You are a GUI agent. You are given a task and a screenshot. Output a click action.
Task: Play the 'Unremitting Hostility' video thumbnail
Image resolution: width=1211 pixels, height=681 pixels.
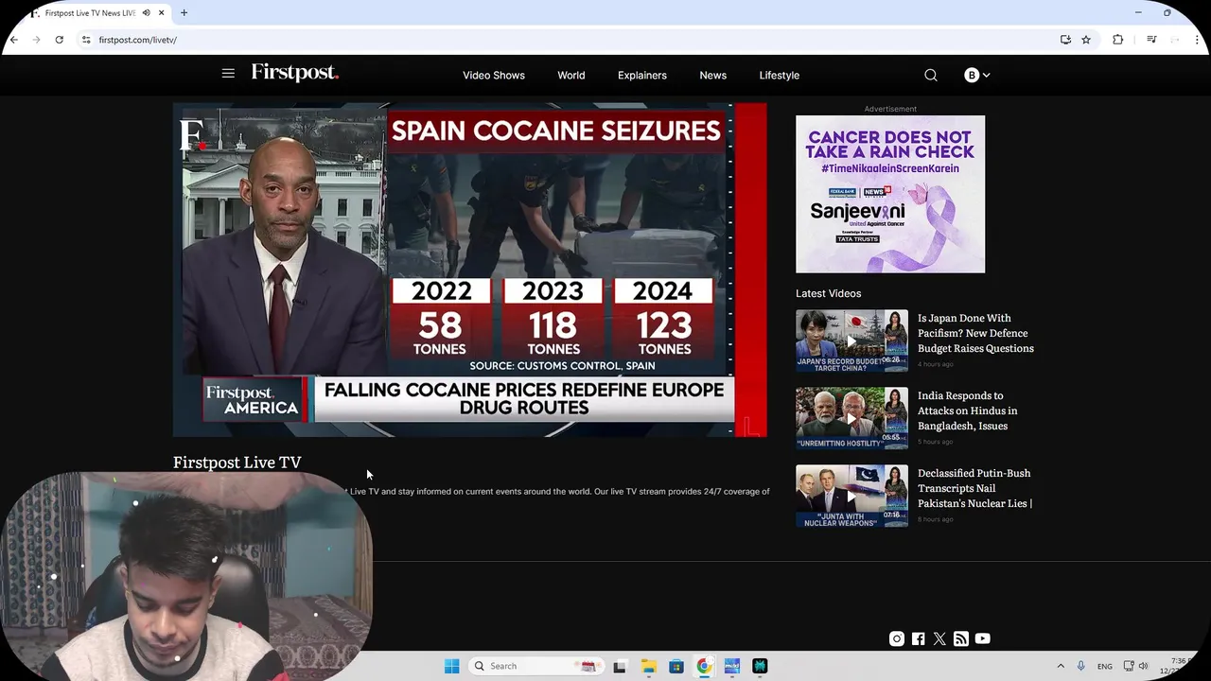851,418
